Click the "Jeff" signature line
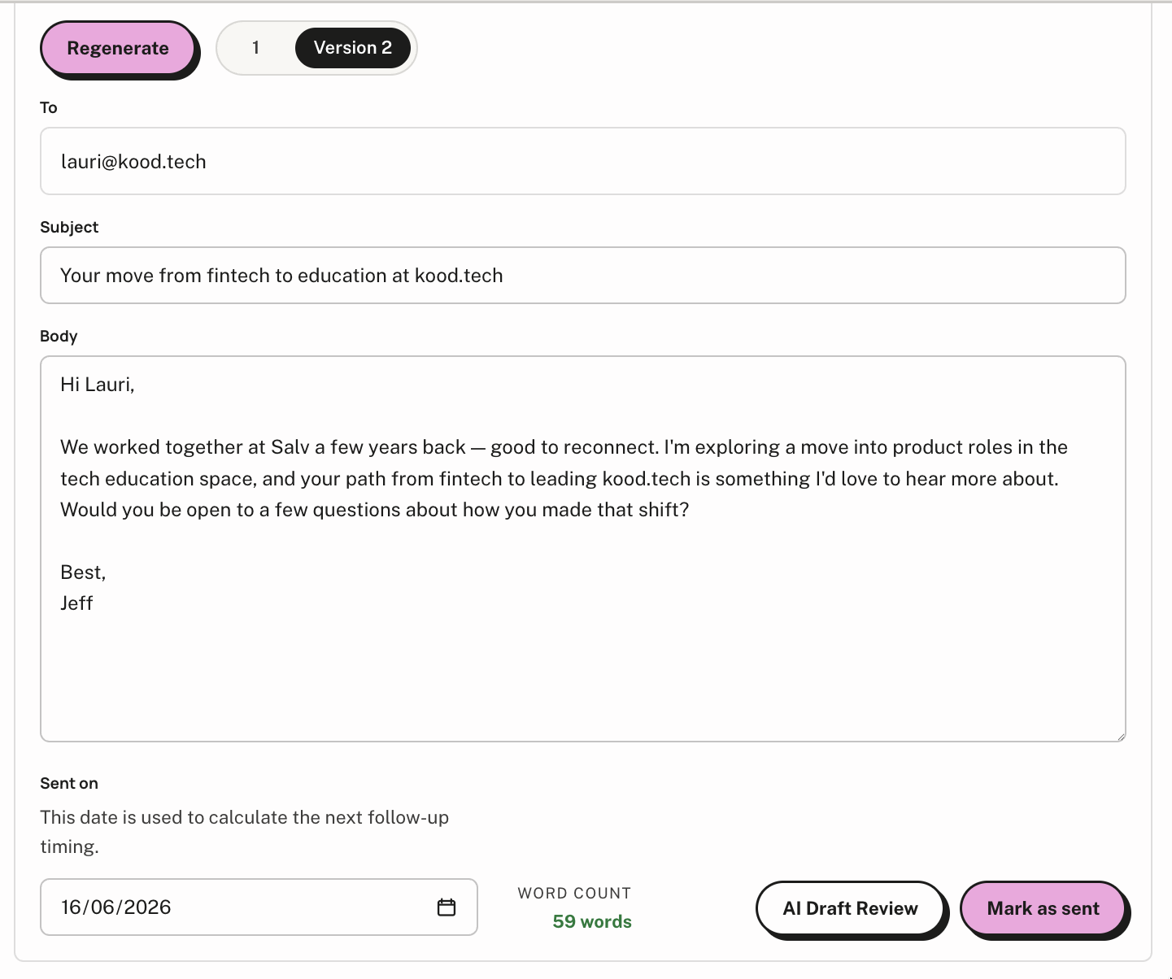Viewport: 1172px width, 979px height. pyautogui.click(x=76, y=603)
